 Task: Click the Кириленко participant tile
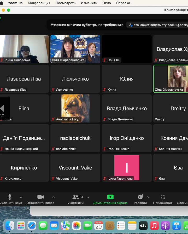24,168
